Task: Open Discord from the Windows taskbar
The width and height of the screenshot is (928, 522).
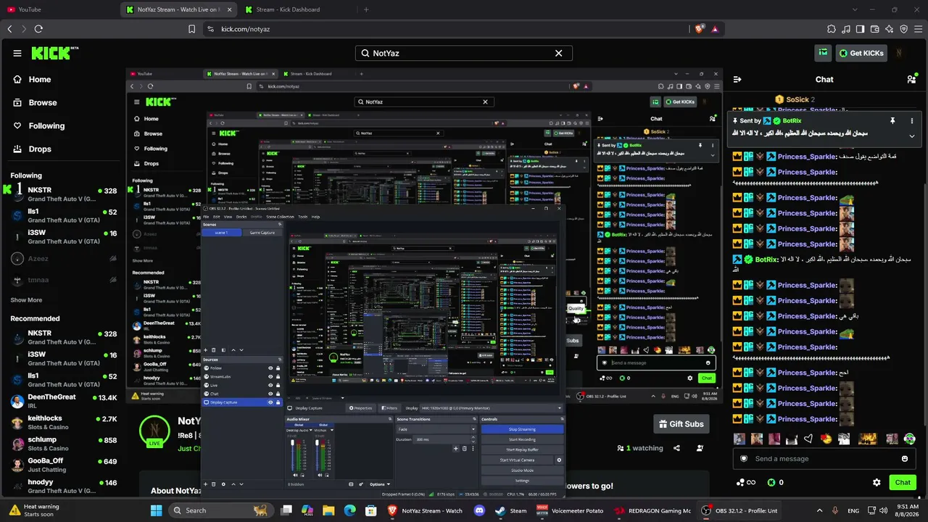Action: point(478,510)
